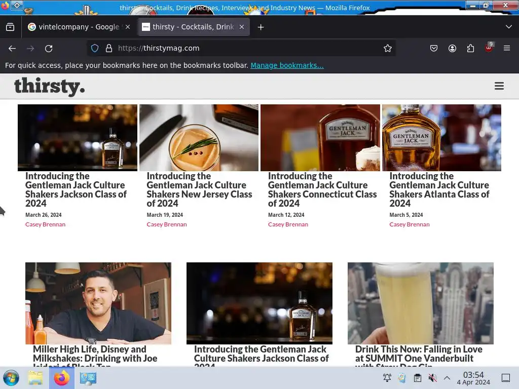Image resolution: width=519 pixels, height=389 pixels.
Task: Click the lower Jackson Class bottle-on-bar image
Action: [259, 303]
